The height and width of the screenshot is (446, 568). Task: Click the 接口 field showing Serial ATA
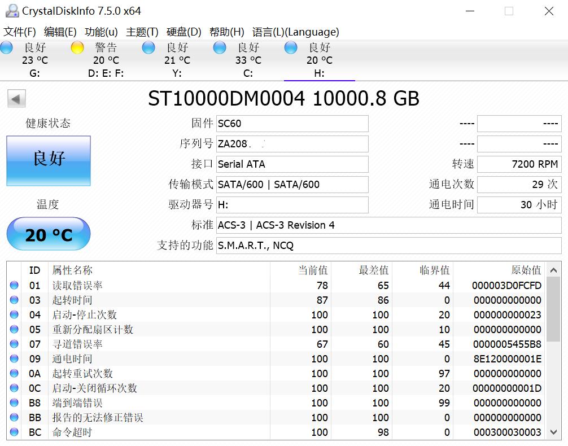292,164
